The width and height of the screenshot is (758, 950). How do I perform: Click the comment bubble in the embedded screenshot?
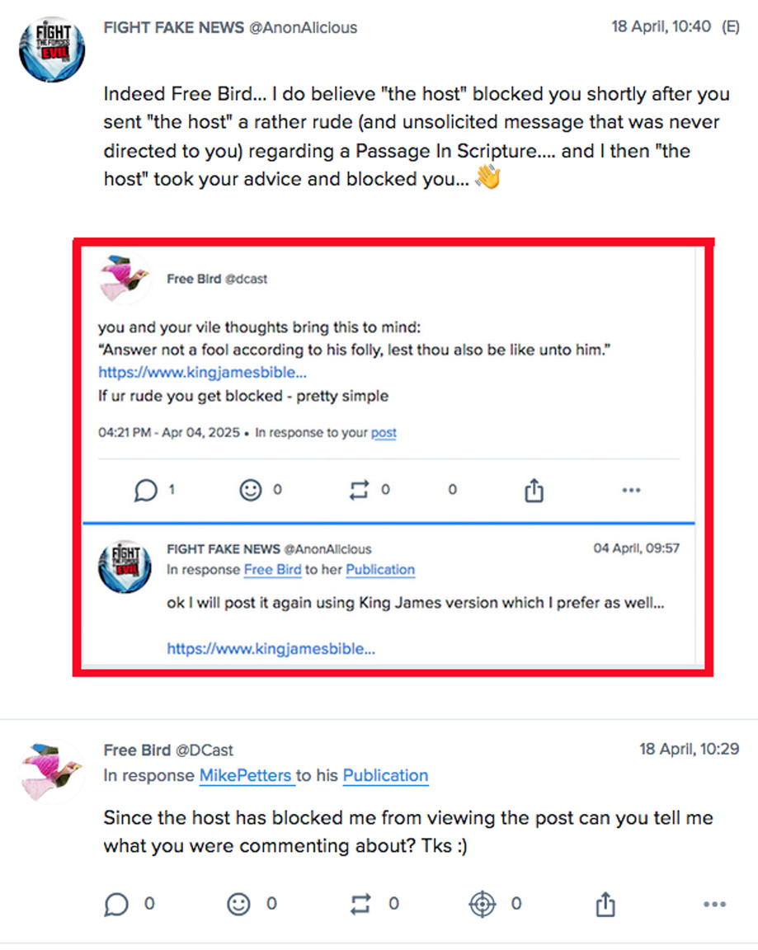(x=145, y=491)
